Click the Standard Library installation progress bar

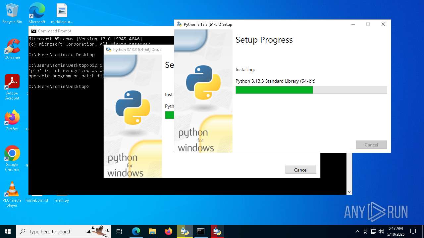(x=311, y=90)
